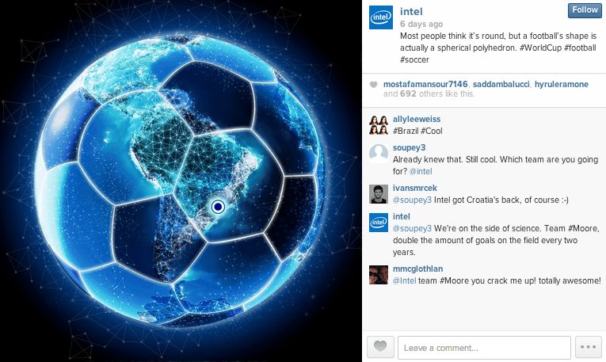The width and height of the screenshot is (606, 362).
Task: Open the three-dots more options button
Action: [589, 347]
